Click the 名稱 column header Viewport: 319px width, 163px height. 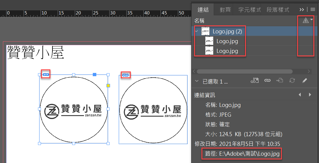coord(199,21)
